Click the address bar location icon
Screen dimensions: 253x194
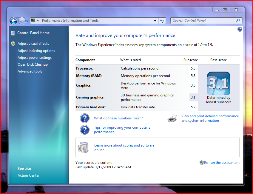(33, 20)
